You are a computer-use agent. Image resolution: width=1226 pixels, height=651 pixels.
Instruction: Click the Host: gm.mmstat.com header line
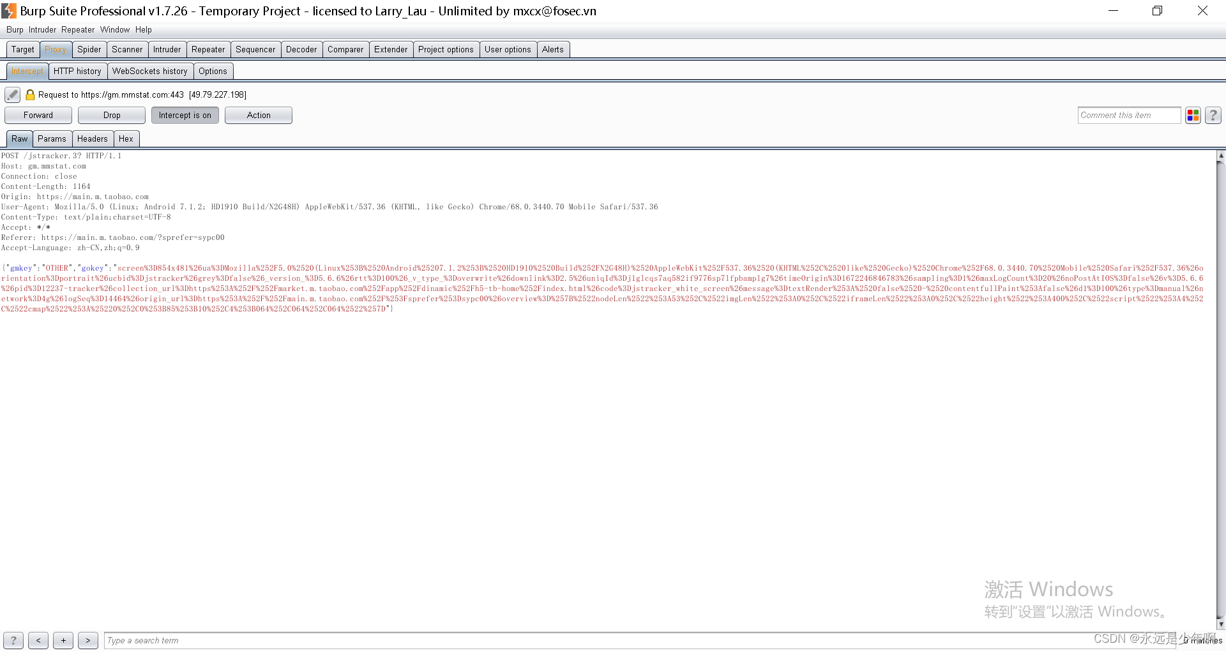click(x=43, y=166)
